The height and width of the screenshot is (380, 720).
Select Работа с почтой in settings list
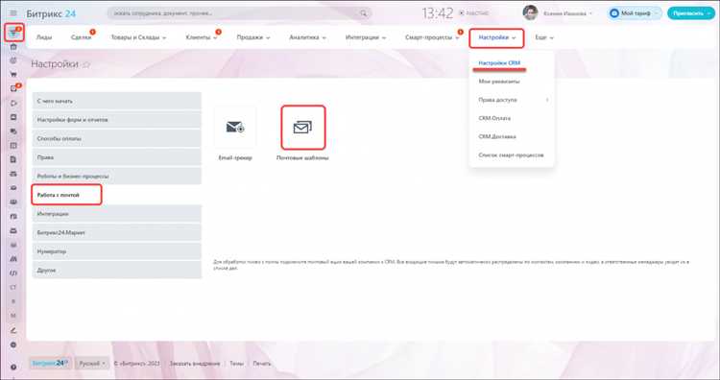tap(66, 195)
